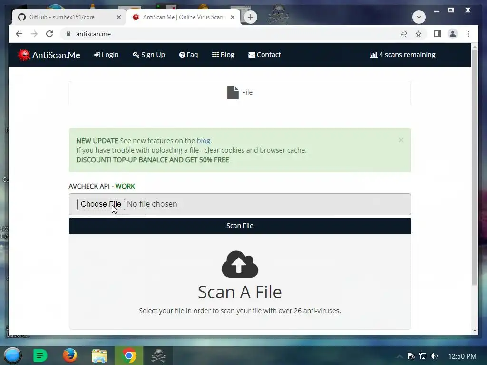Click the page vertical scrollbar thumb
487x365 pixels.
tap(475, 168)
